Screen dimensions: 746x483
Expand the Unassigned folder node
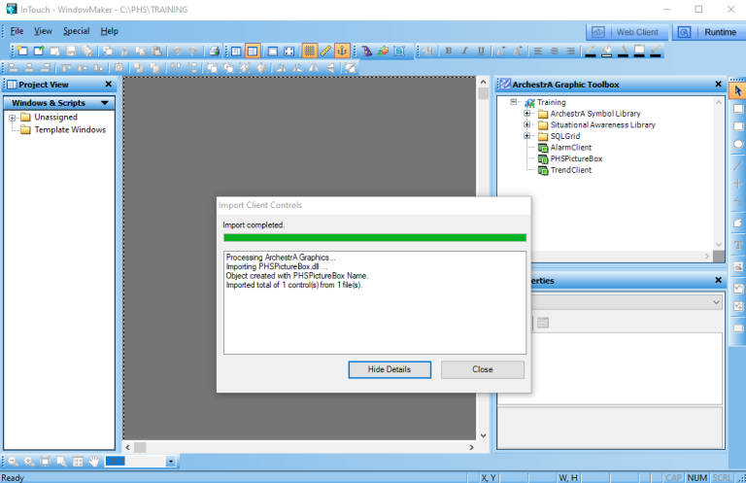click(x=13, y=118)
